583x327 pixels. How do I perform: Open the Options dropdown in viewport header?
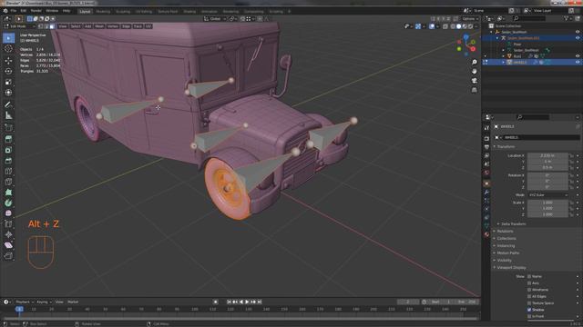pos(470,18)
